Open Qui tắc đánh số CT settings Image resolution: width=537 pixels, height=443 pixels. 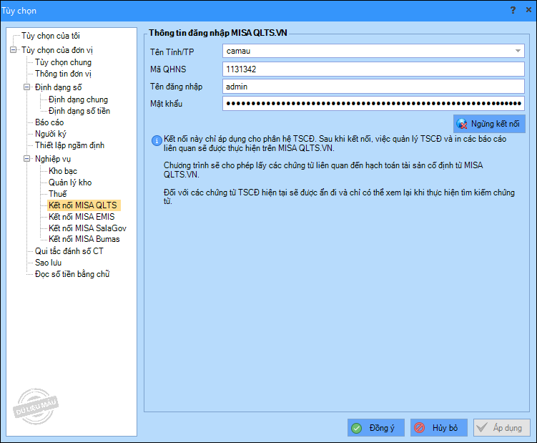[x=69, y=251]
